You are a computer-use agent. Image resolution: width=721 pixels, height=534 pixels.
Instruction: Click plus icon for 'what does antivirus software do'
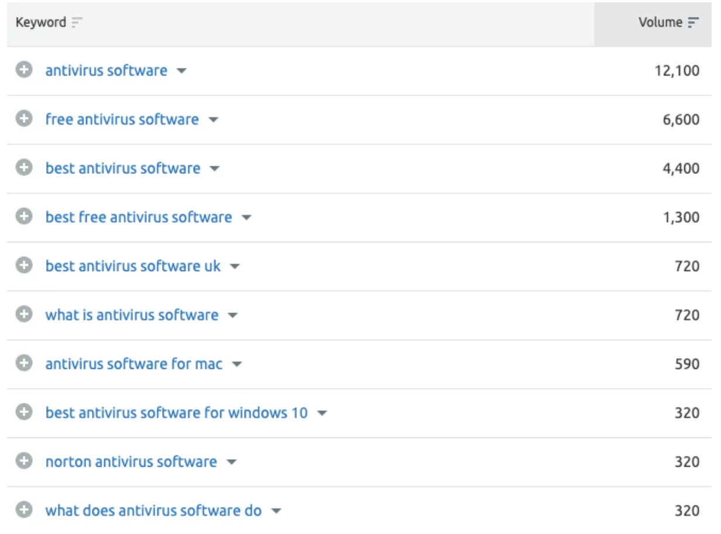point(24,511)
